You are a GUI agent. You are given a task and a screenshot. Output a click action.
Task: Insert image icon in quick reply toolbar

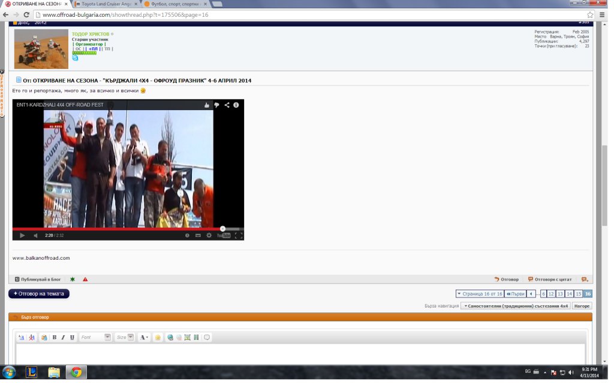(188, 338)
